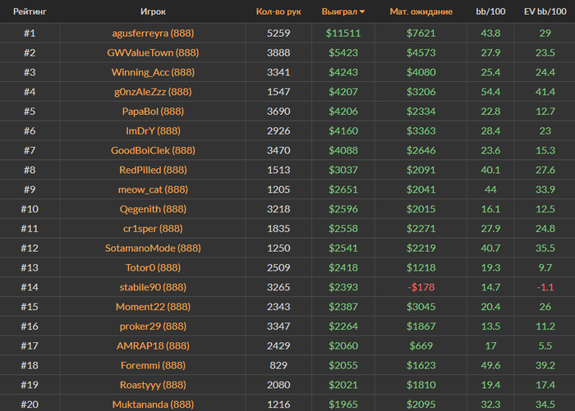
Task: Open GoodBoiClek (888) profile link
Action: point(153,150)
